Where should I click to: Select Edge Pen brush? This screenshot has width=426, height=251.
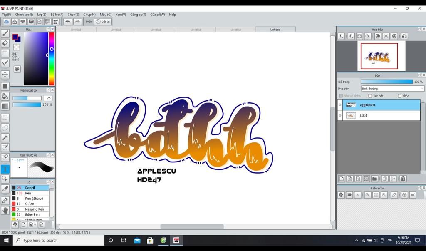coord(30,214)
